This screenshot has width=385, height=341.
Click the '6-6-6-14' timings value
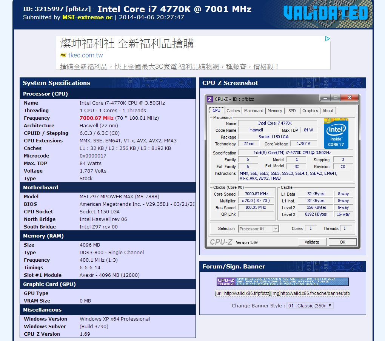coord(90,267)
